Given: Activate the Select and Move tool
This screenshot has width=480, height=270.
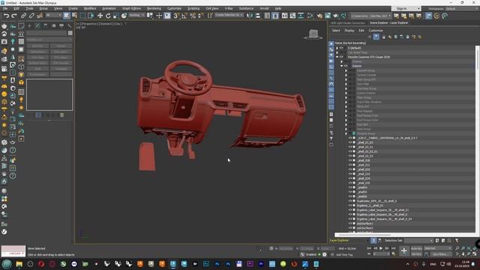Looking at the screenshot, I should [100, 16].
